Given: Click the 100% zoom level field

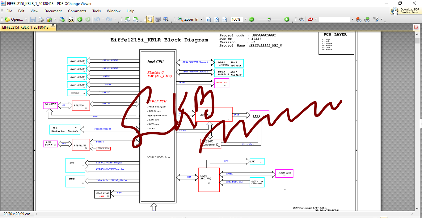Looking at the screenshot, I should (237, 19).
